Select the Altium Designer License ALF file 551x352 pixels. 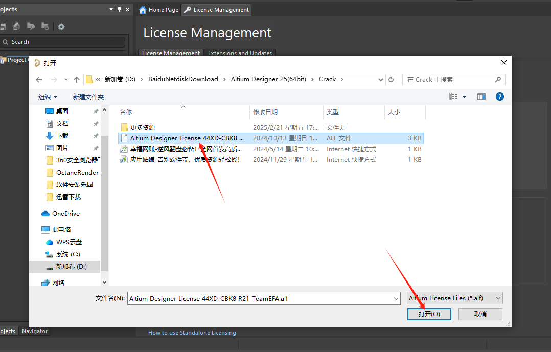(x=187, y=138)
